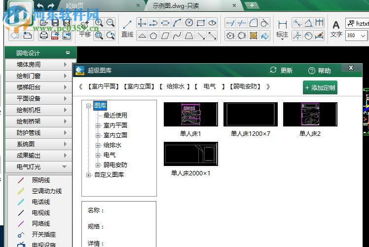Select the double-headed arrow tool
The height and width of the screenshot is (247, 369).
click(x=212, y=36)
